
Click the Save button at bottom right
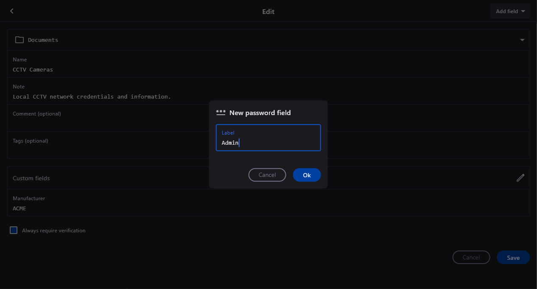[513, 257]
